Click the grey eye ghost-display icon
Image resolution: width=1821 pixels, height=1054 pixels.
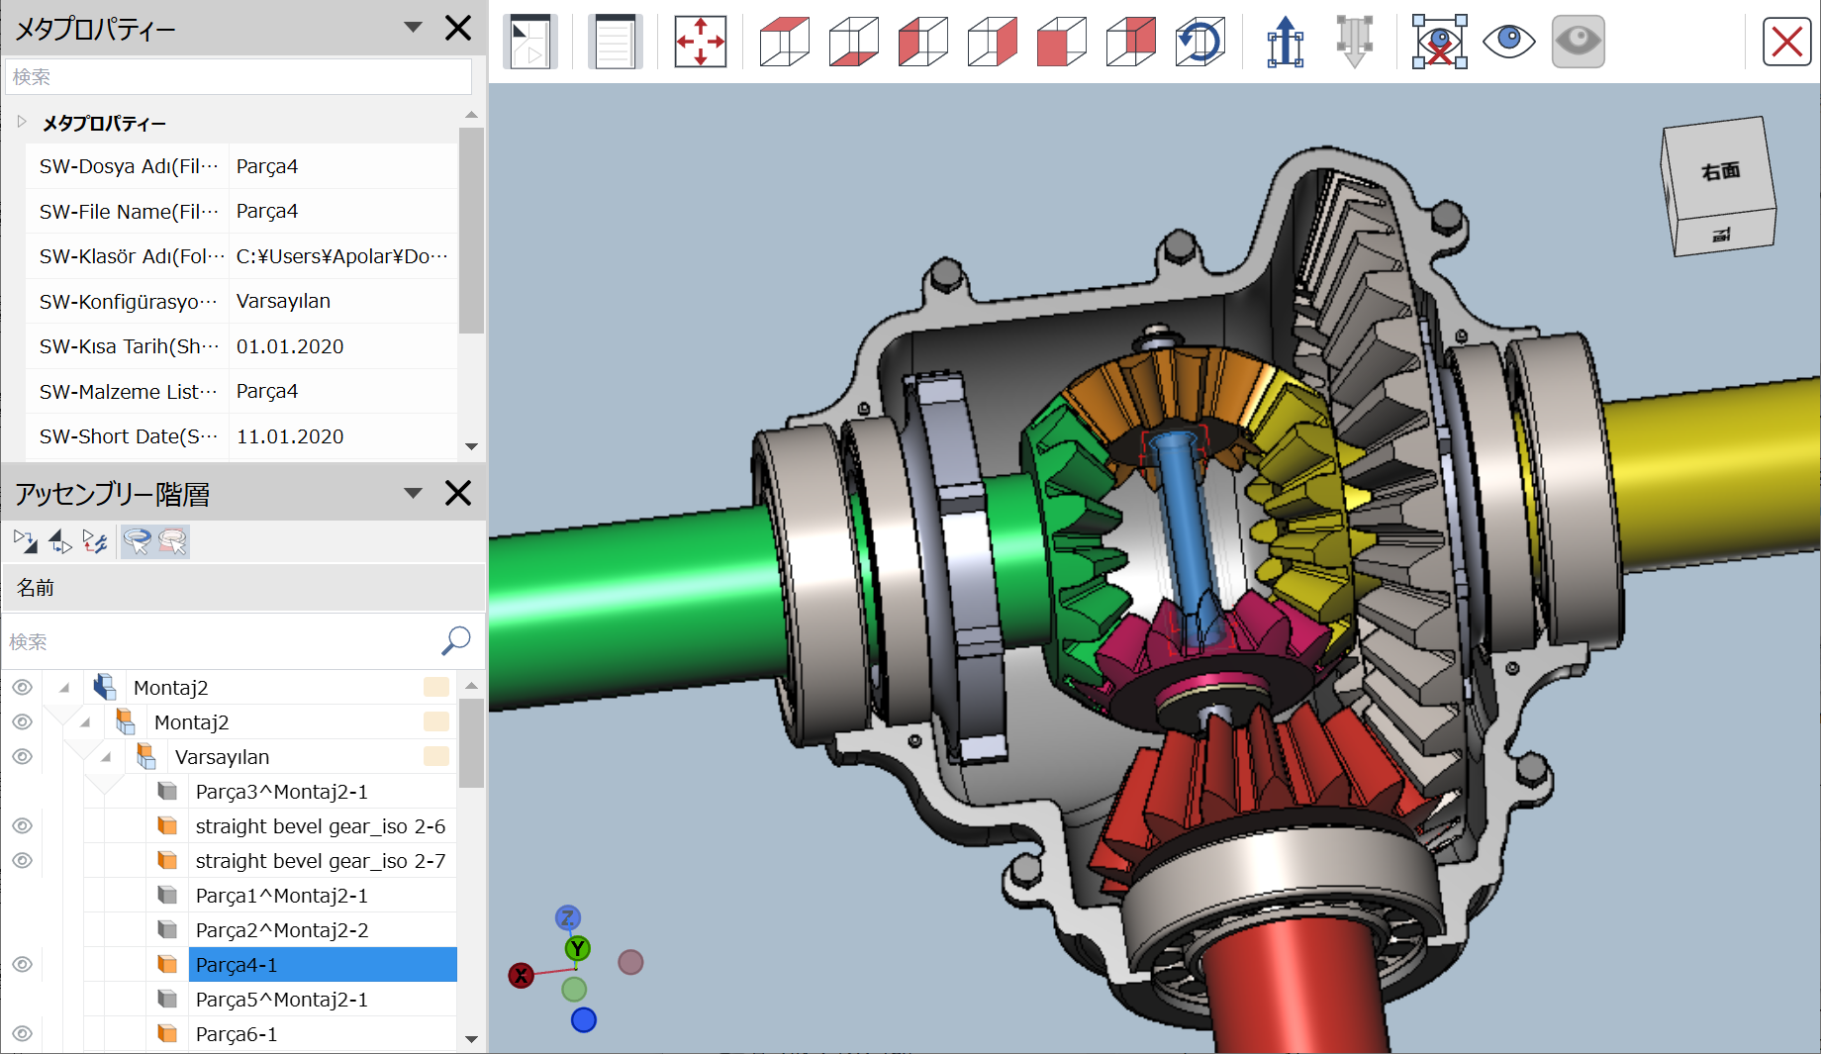coord(1578,42)
